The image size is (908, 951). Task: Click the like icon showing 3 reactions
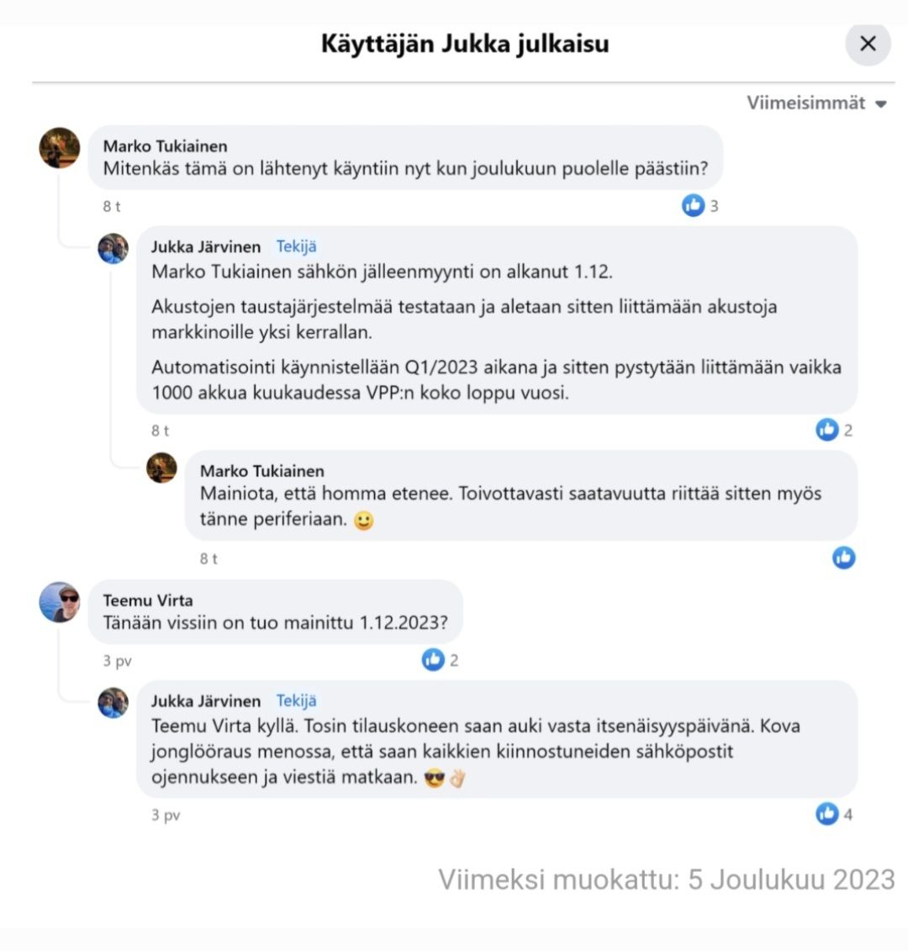point(694,206)
